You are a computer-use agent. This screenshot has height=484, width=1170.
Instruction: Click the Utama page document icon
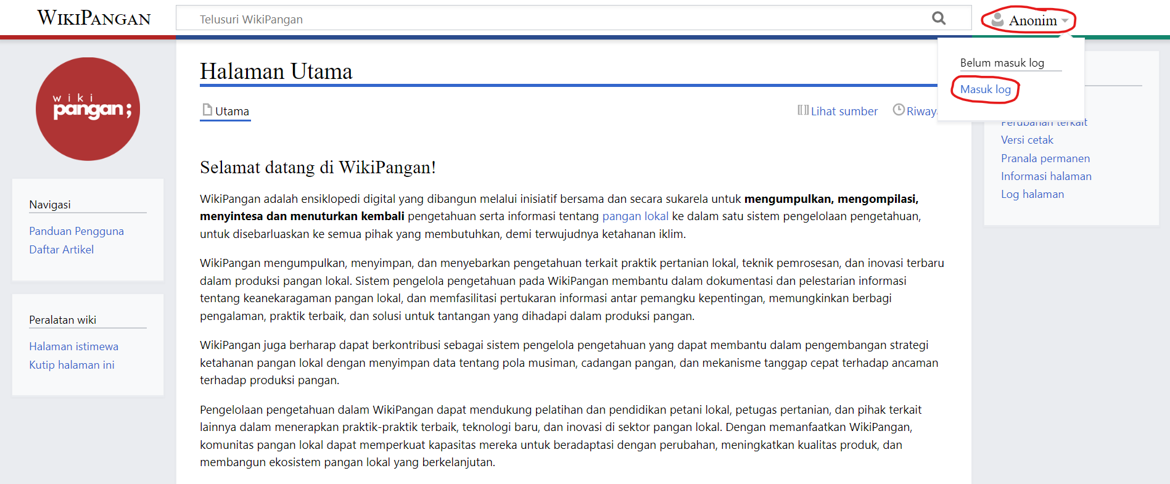coord(207,110)
